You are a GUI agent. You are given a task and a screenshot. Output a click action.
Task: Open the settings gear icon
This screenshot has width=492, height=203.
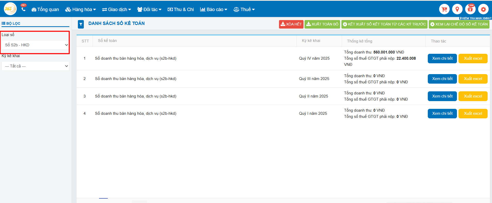pos(483,9)
